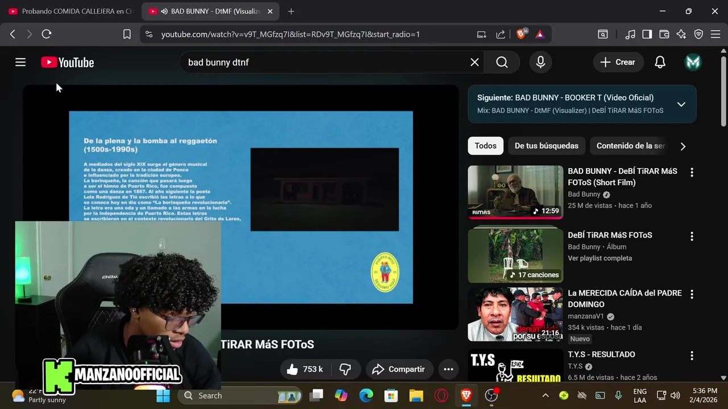Open more actions three-dot menu below video
Screen dimensions: 728x409
click(448, 369)
